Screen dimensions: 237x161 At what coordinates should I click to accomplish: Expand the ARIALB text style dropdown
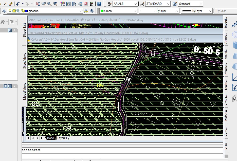click(x=135, y=4)
